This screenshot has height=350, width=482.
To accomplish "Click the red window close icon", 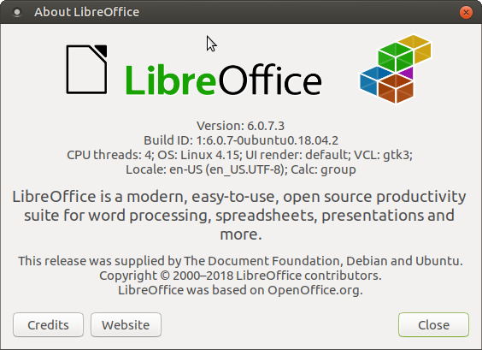I will point(466,12).
